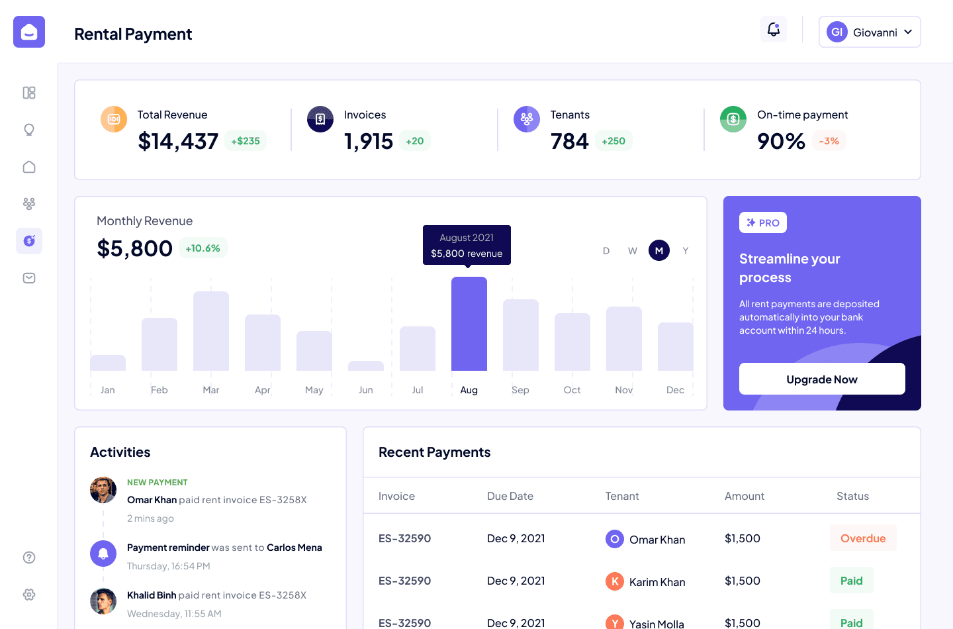The height and width of the screenshot is (629, 953).
Task: Click the -3% on-time payment badge
Action: (829, 141)
